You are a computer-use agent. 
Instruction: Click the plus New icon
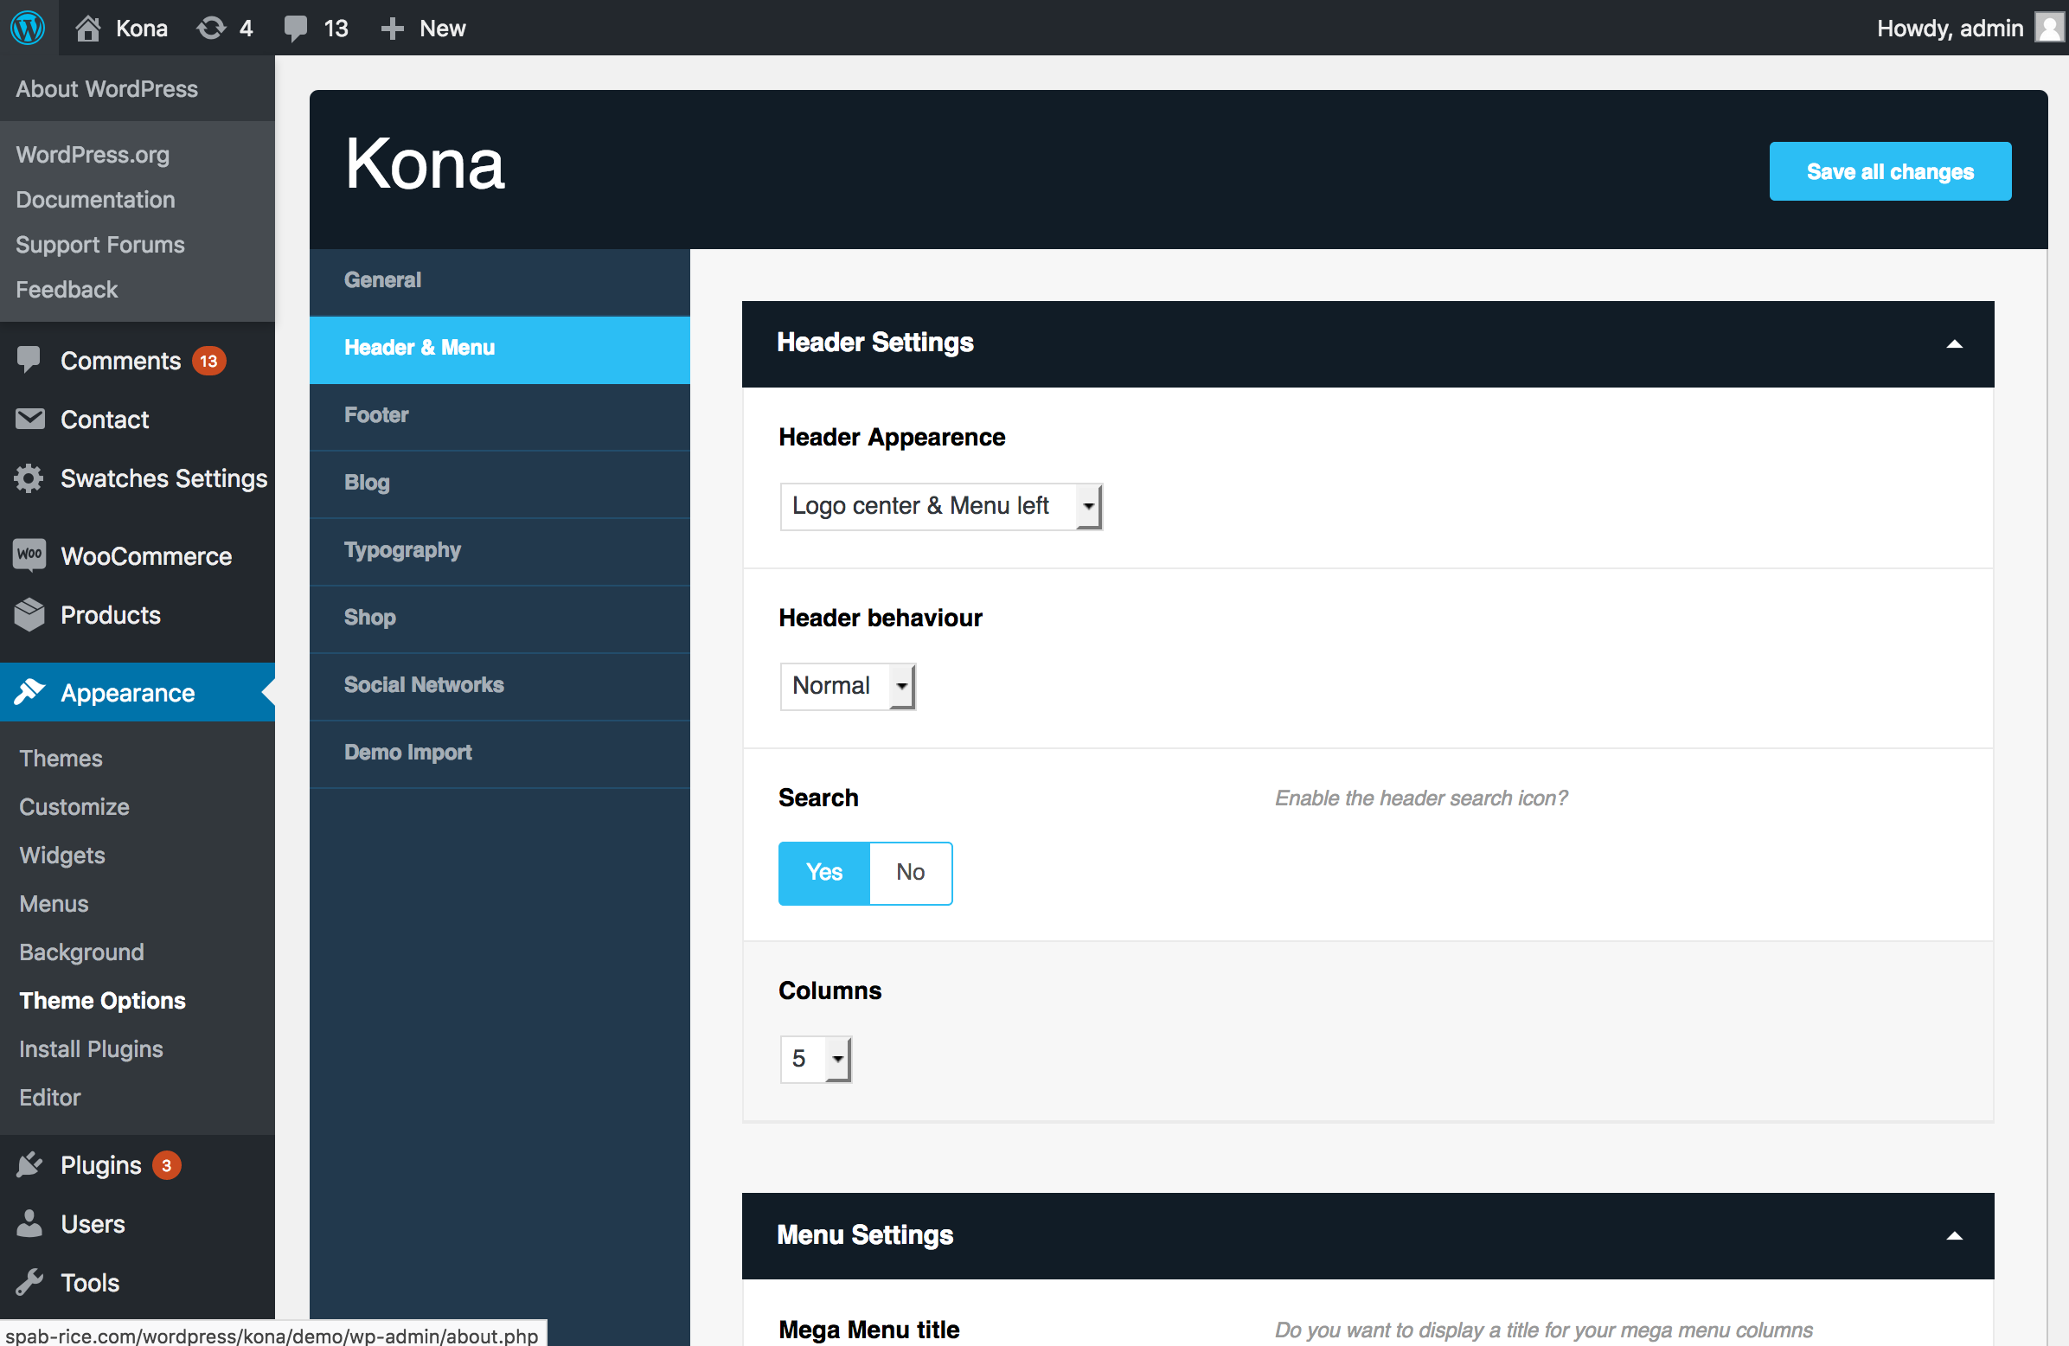[x=393, y=29]
